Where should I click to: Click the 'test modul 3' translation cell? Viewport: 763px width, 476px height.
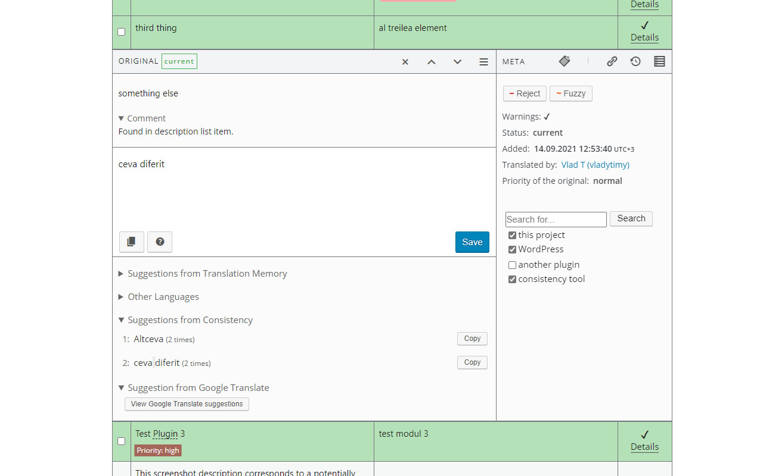tap(496, 441)
